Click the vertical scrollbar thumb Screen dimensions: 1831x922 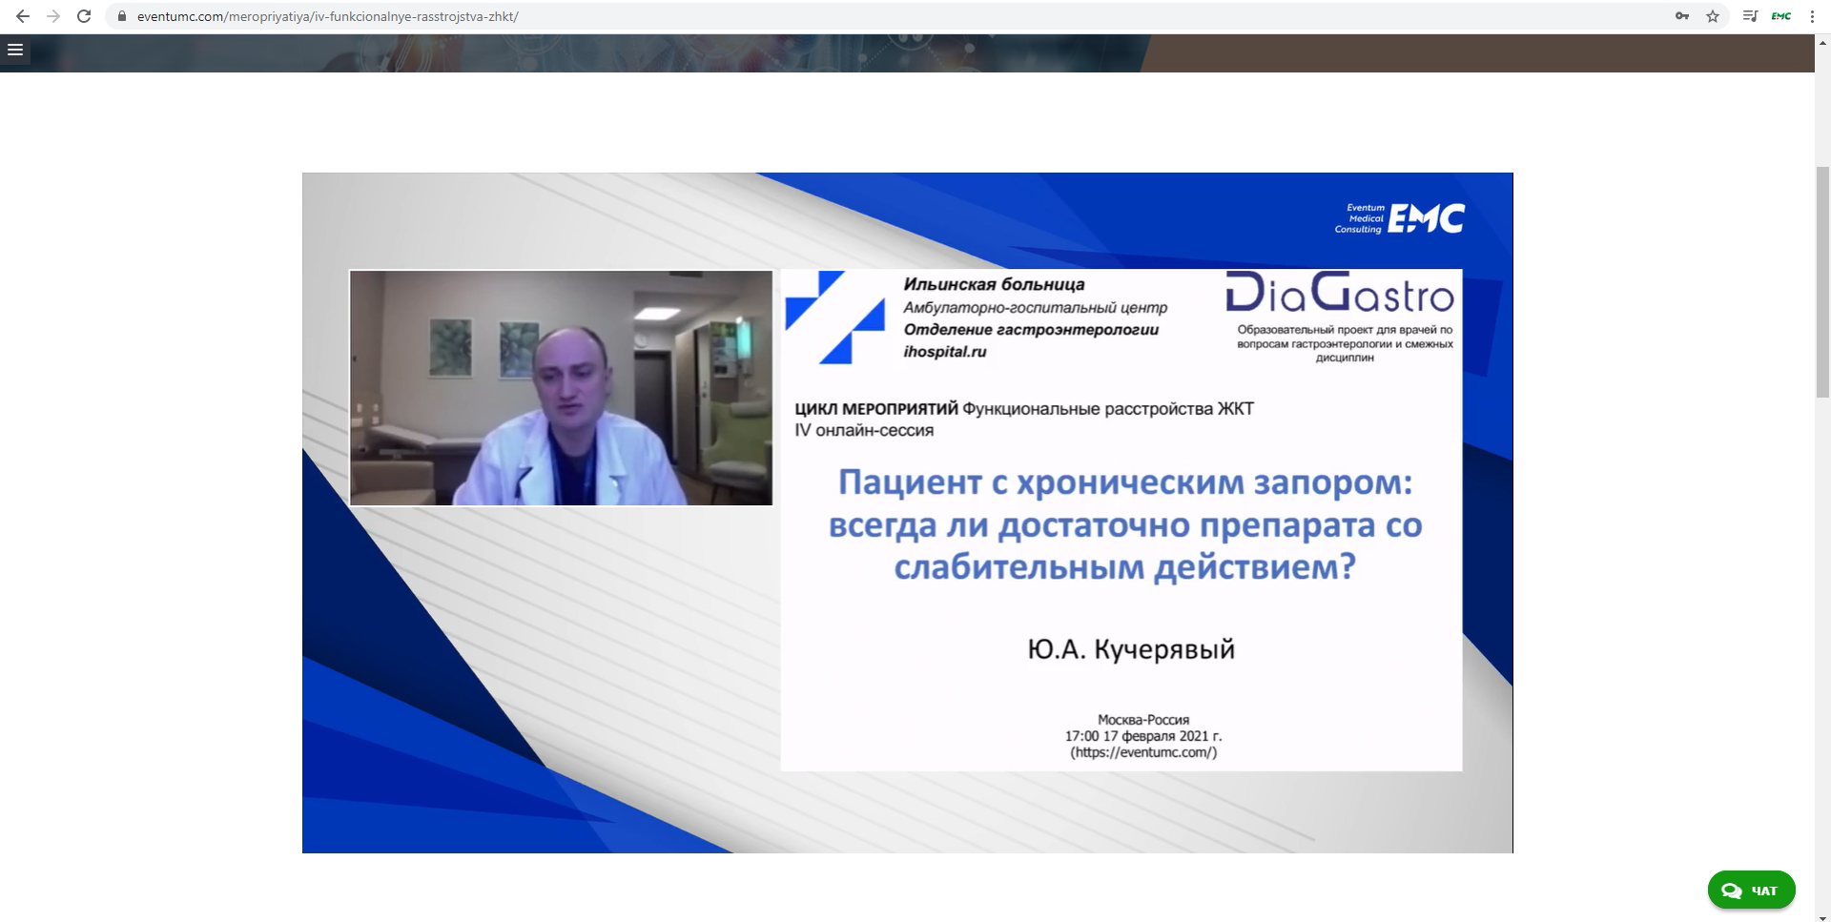1822,281
